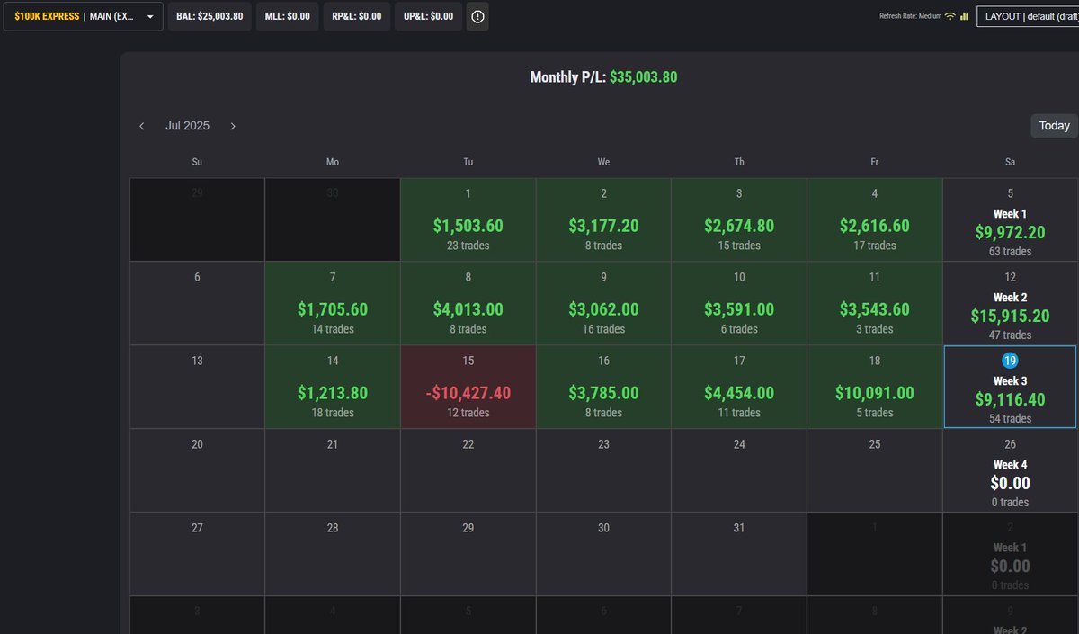Click the highlighted blue date badge 19
The height and width of the screenshot is (634, 1079).
[1010, 361]
